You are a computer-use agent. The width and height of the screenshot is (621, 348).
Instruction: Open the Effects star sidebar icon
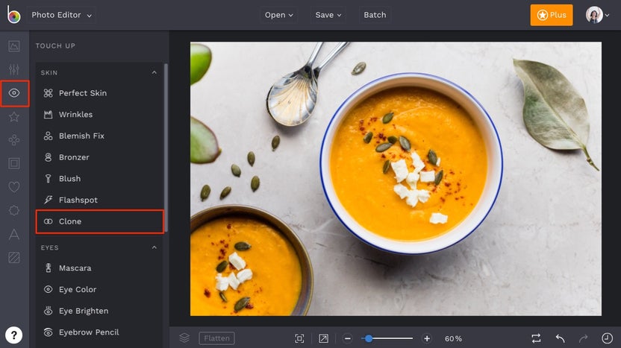14,117
